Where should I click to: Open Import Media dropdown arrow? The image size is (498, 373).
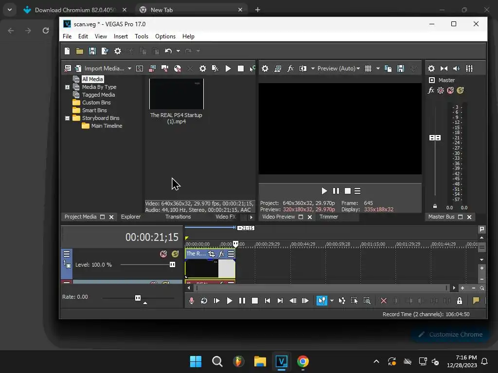coord(129,68)
